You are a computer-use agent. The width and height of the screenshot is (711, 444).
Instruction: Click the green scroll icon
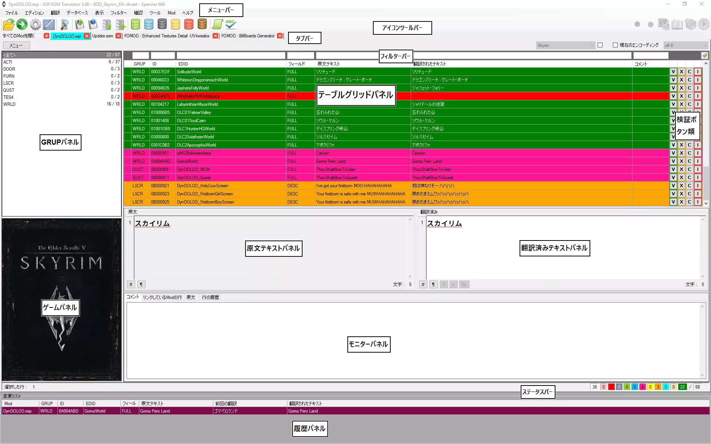[x=218, y=24]
